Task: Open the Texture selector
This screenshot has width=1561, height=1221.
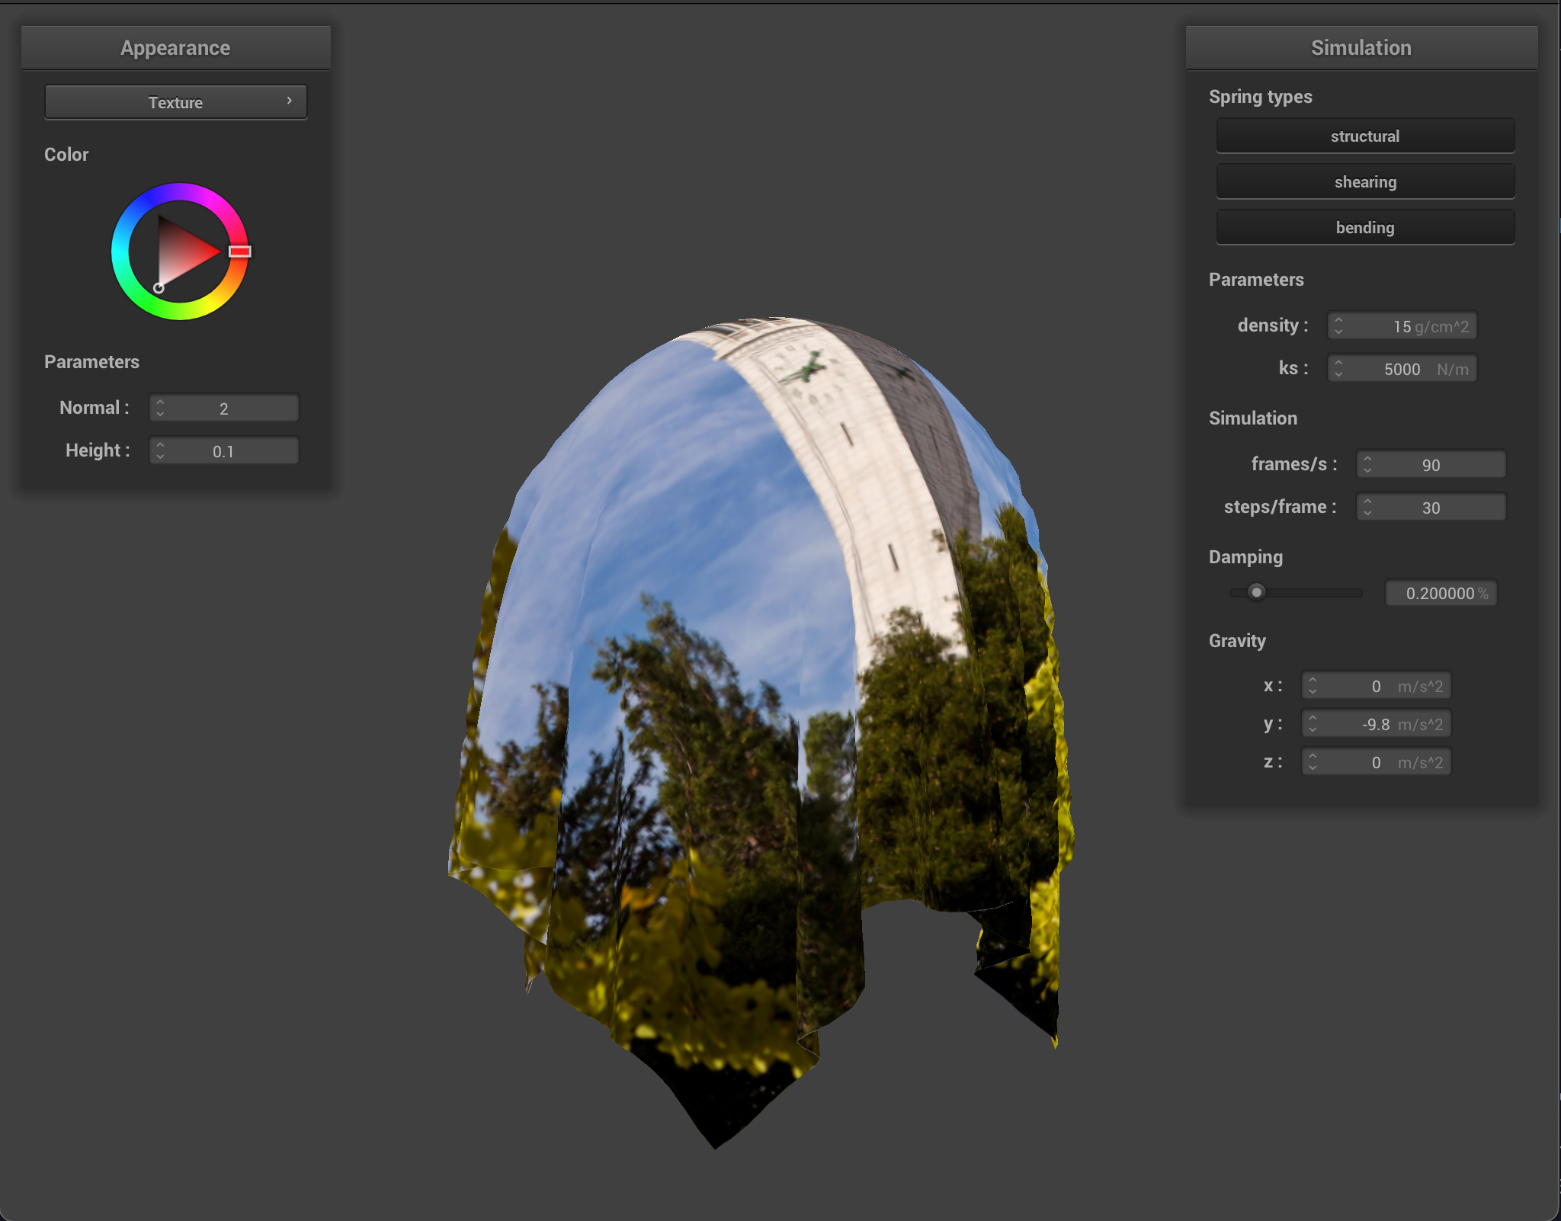Action: click(175, 101)
